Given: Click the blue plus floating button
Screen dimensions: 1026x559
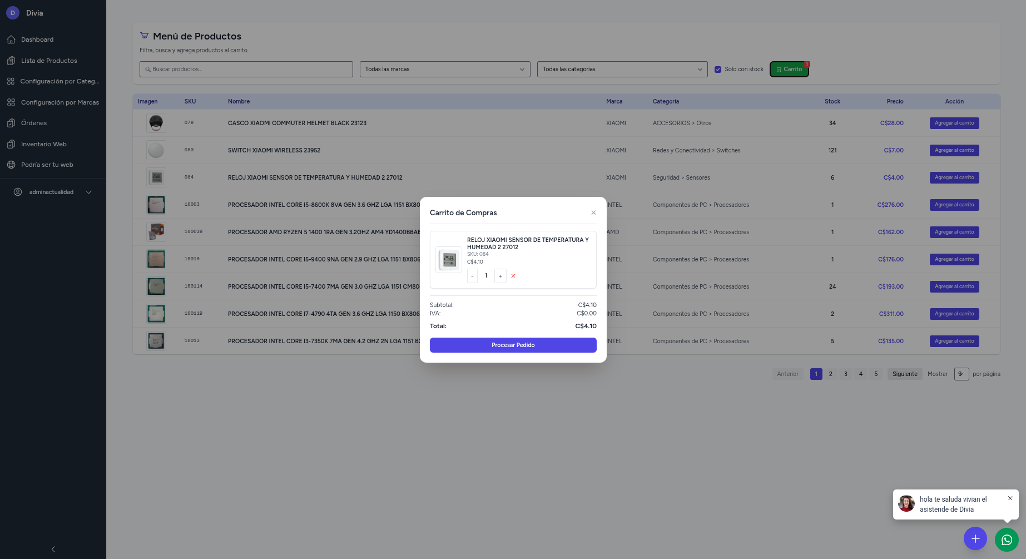Looking at the screenshot, I should tap(975, 538).
